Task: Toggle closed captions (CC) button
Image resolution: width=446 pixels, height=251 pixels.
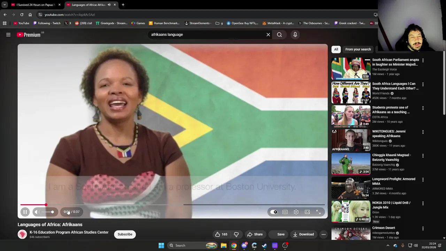Action: point(285,212)
